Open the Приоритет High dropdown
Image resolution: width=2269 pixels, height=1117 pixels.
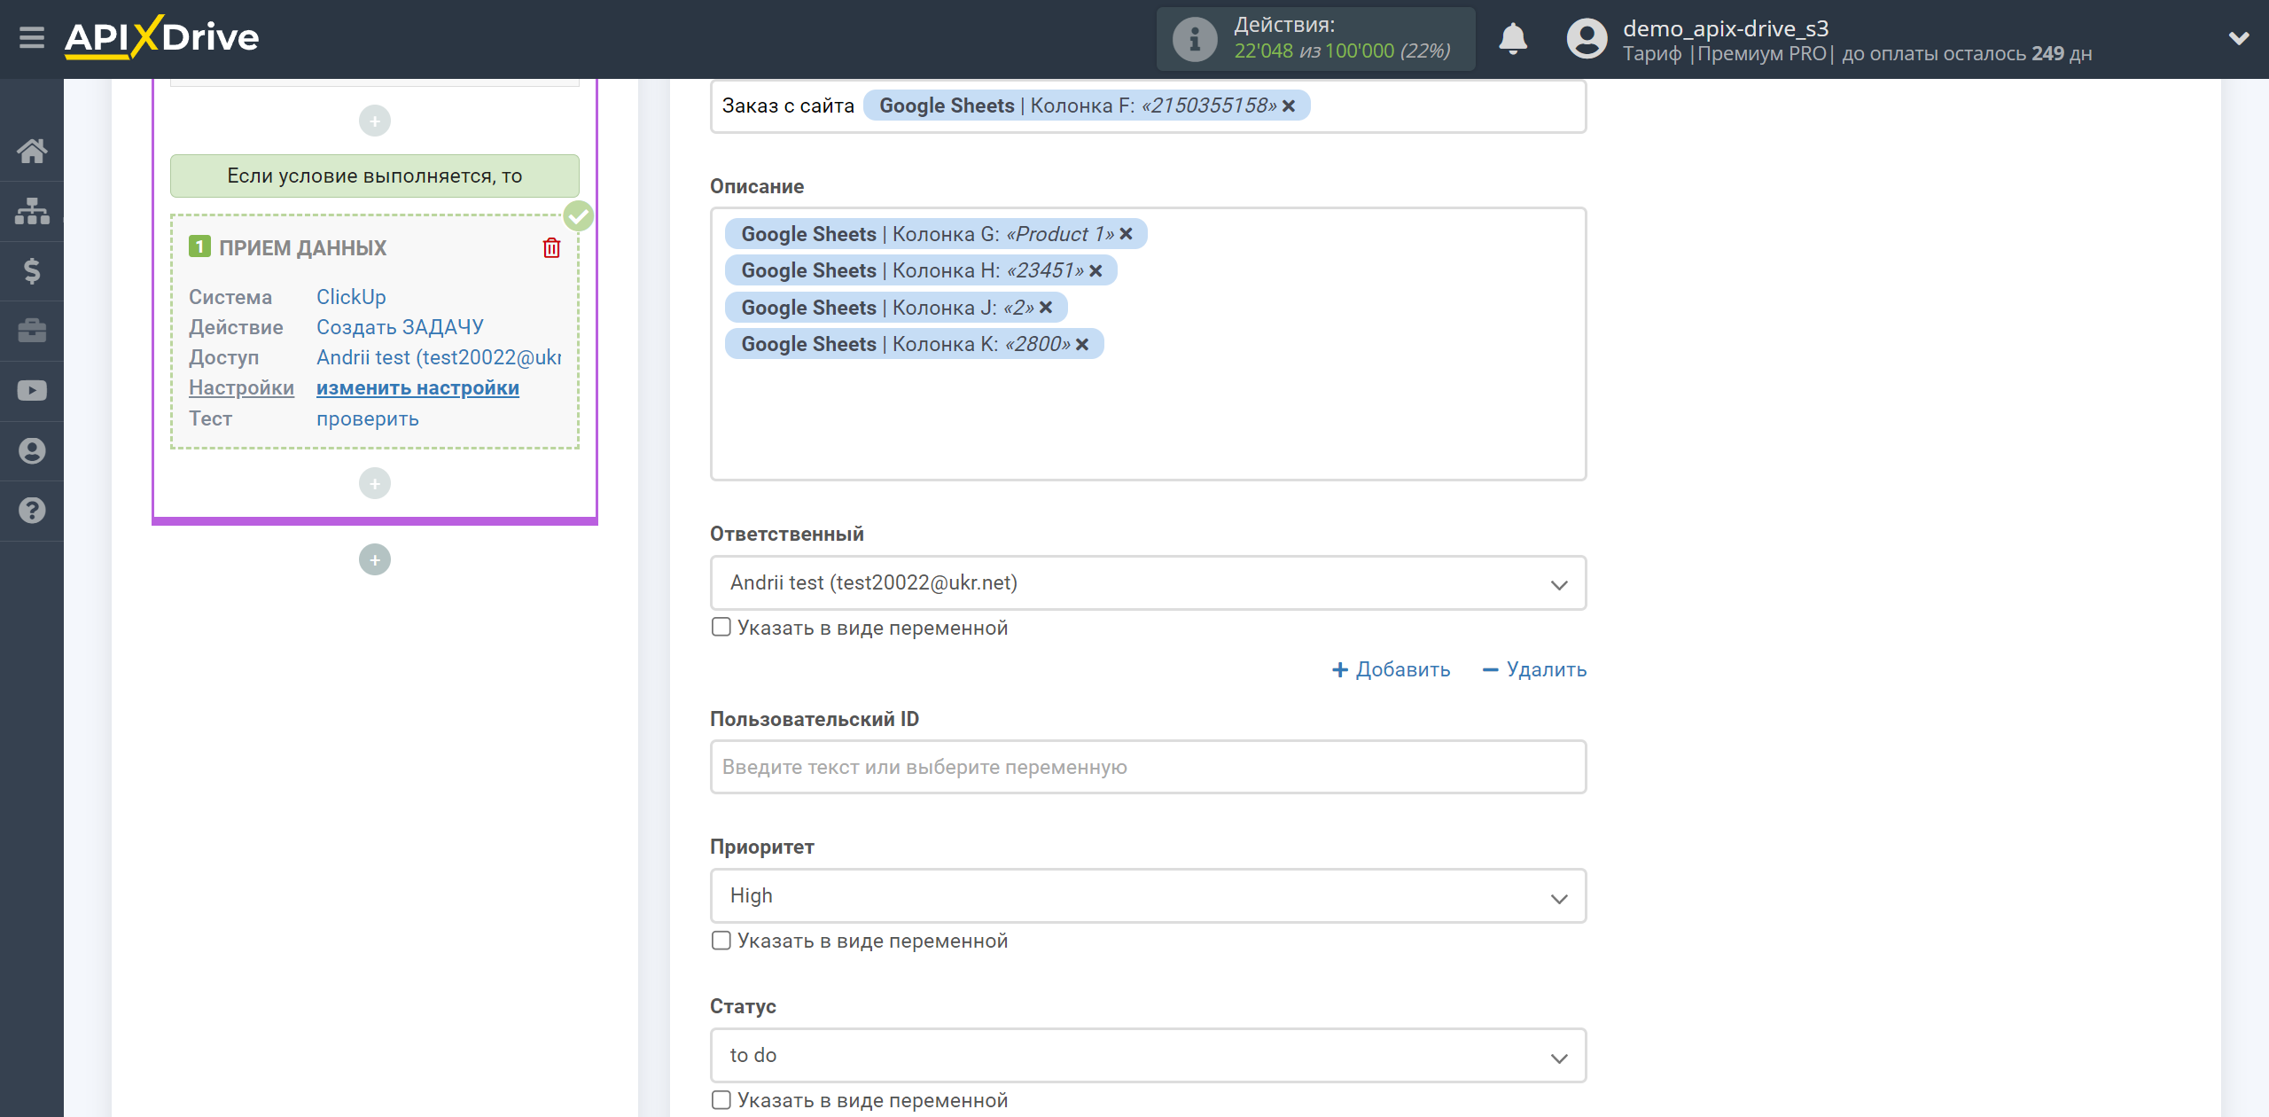(1148, 895)
